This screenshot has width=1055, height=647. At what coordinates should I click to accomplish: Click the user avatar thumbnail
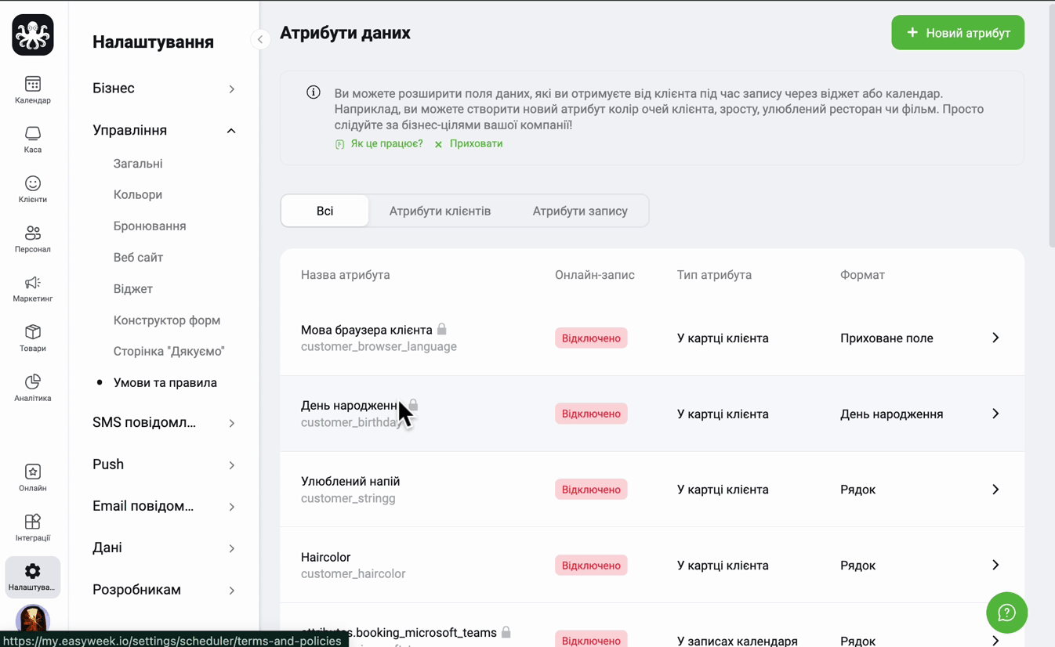point(33,620)
